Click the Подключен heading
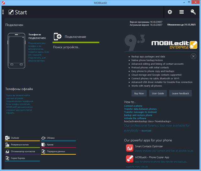 point(14,25)
